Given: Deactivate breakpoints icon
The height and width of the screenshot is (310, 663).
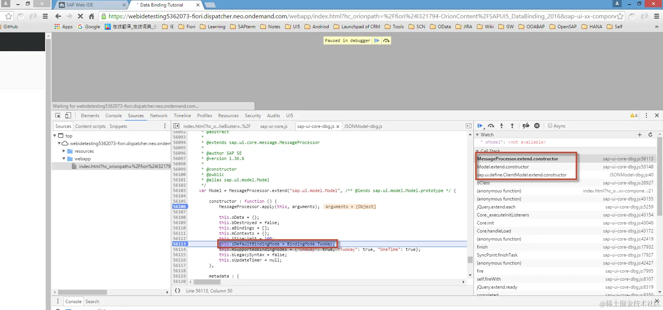Looking at the screenshot, I should 526,126.
